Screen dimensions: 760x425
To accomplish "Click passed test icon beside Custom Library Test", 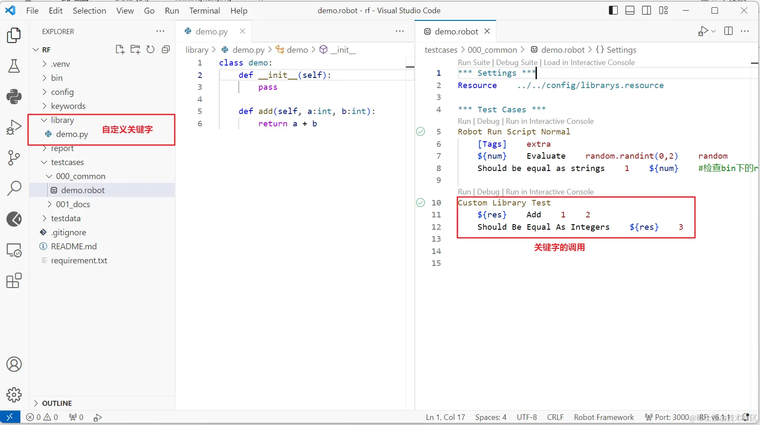I will click(x=420, y=203).
